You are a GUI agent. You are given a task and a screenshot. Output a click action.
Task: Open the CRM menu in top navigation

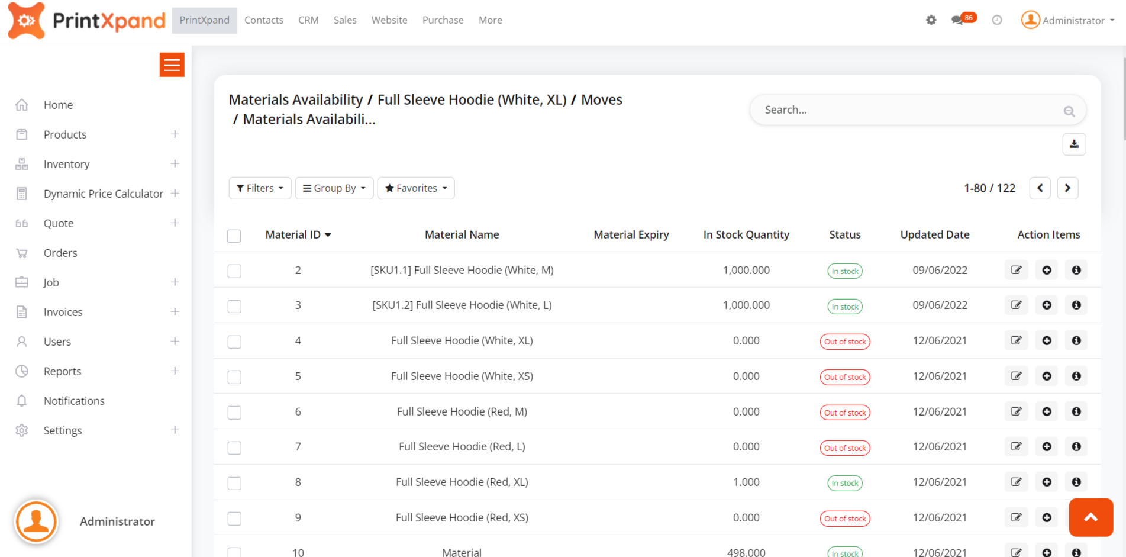tap(308, 20)
